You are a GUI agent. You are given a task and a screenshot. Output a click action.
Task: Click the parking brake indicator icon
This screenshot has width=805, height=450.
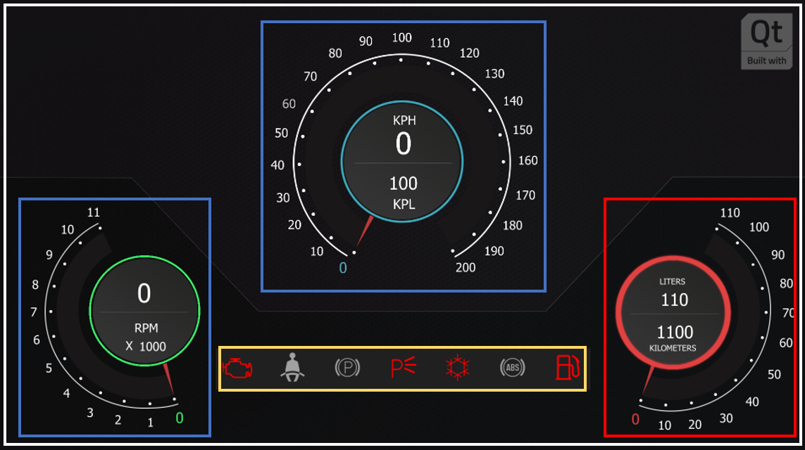tap(347, 368)
